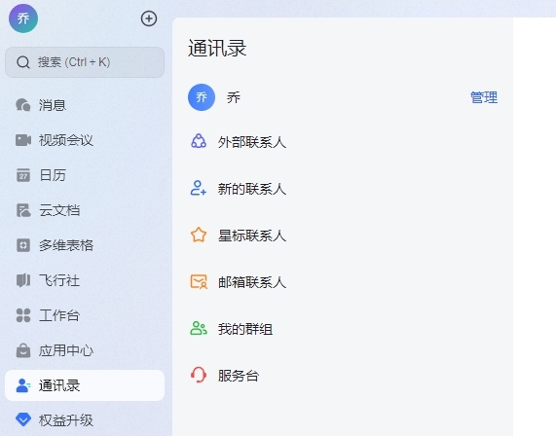Select the 通讯录 contacts tab

point(85,385)
